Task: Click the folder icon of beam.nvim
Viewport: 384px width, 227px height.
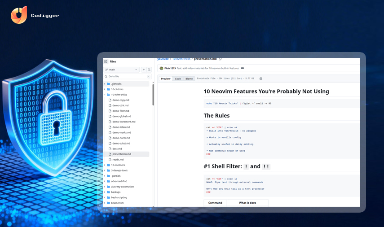Action: (109, 203)
